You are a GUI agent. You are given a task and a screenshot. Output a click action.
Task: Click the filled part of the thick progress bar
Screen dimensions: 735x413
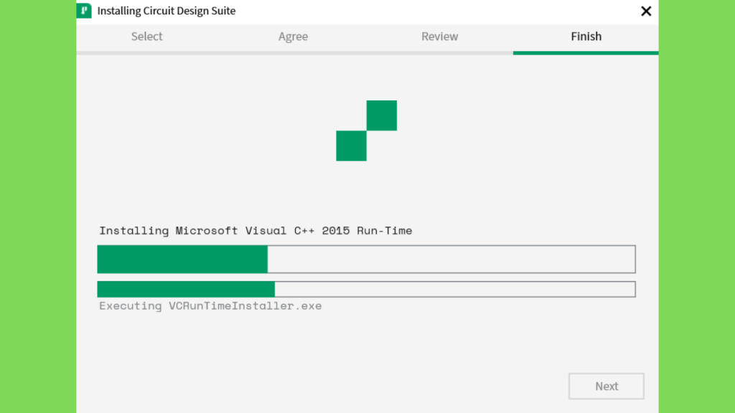click(182, 259)
